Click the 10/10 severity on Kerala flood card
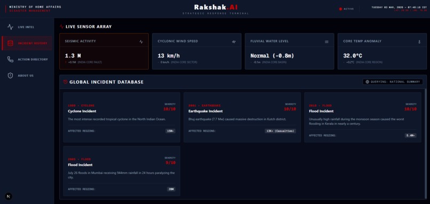Image resolution: width=430 pixels, height=204 pixels. click(411, 109)
